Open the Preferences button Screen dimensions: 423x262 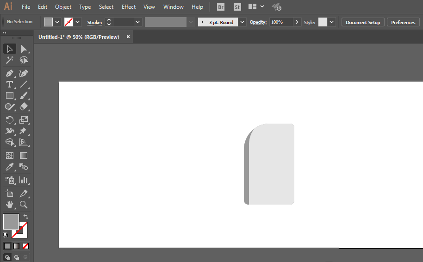[403, 22]
